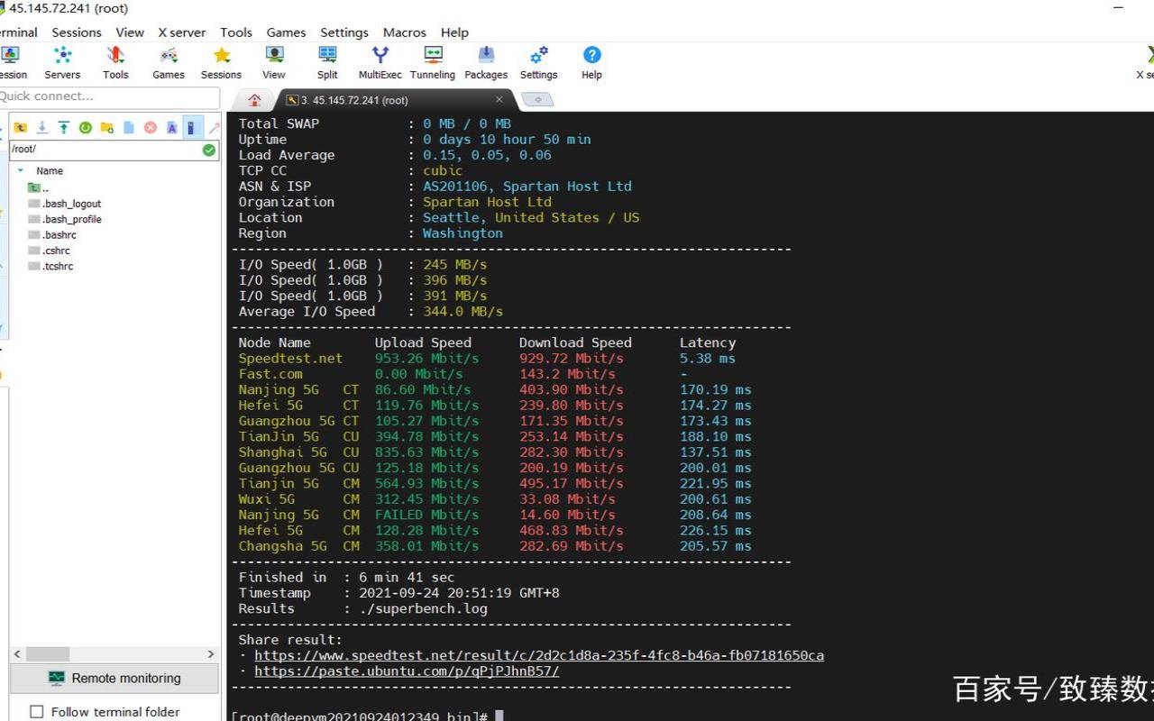This screenshot has width=1154, height=721.
Task: Click the Quick connect input field
Action: click(109, 96)
